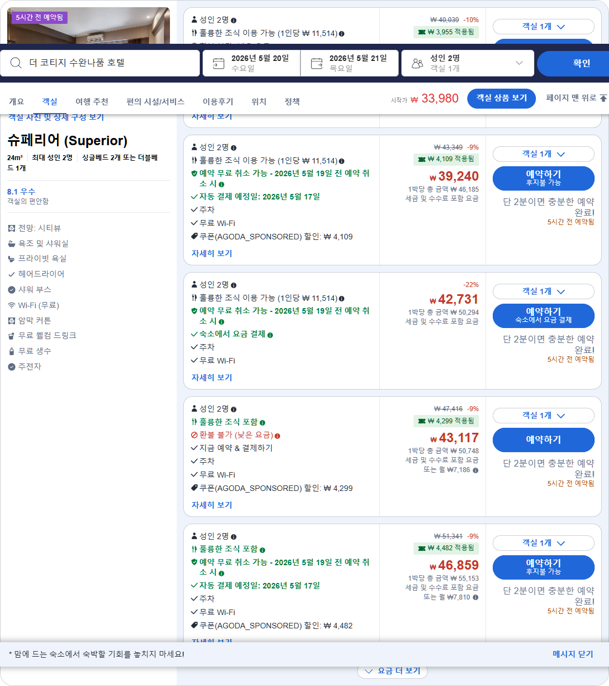Image resolution: width=609 pixels, height=686 pixels.
Task: Click the Wi-Fi (무료) amenity icon
Action: coord(12,305)
